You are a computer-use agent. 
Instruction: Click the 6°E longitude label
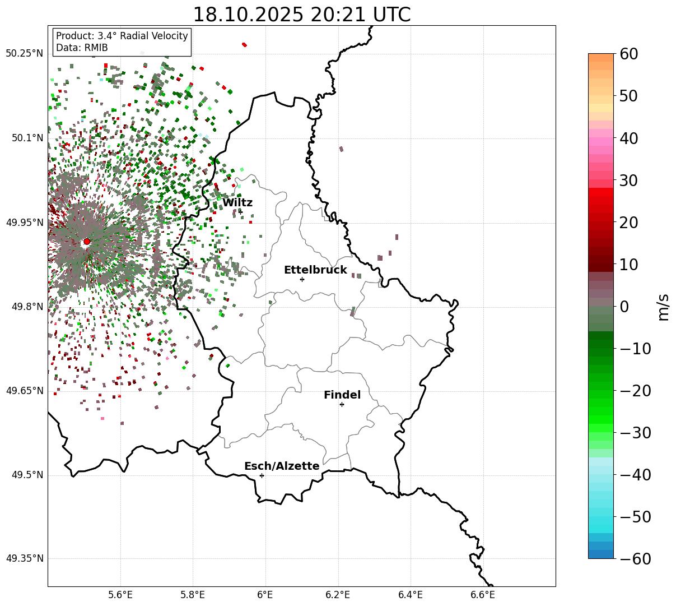265,594
